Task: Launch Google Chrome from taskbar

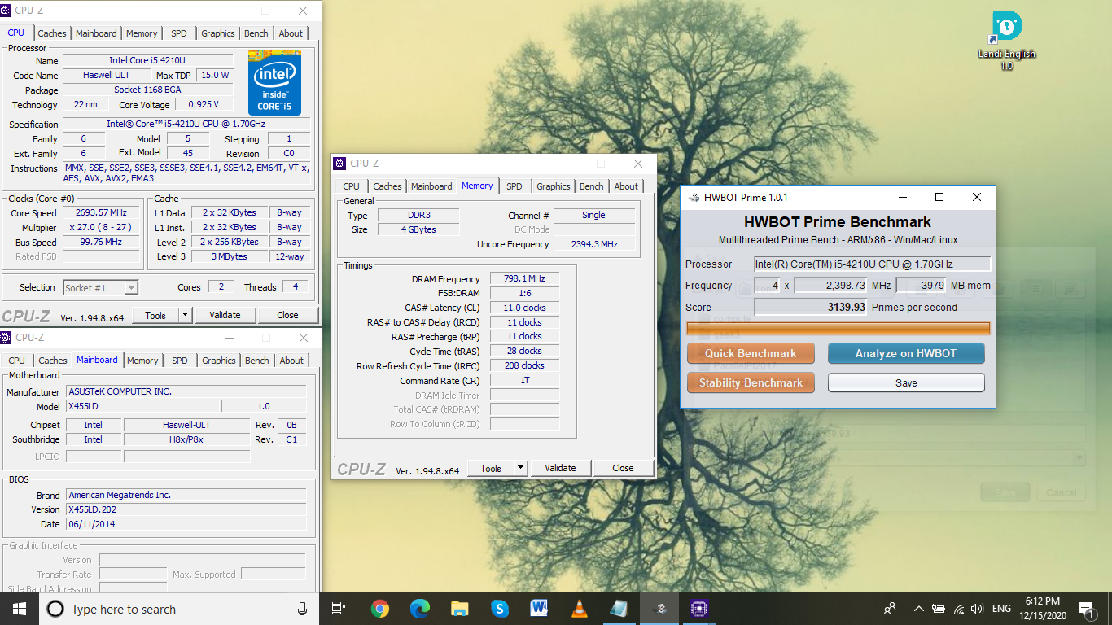Action: (x=380, y=609)
